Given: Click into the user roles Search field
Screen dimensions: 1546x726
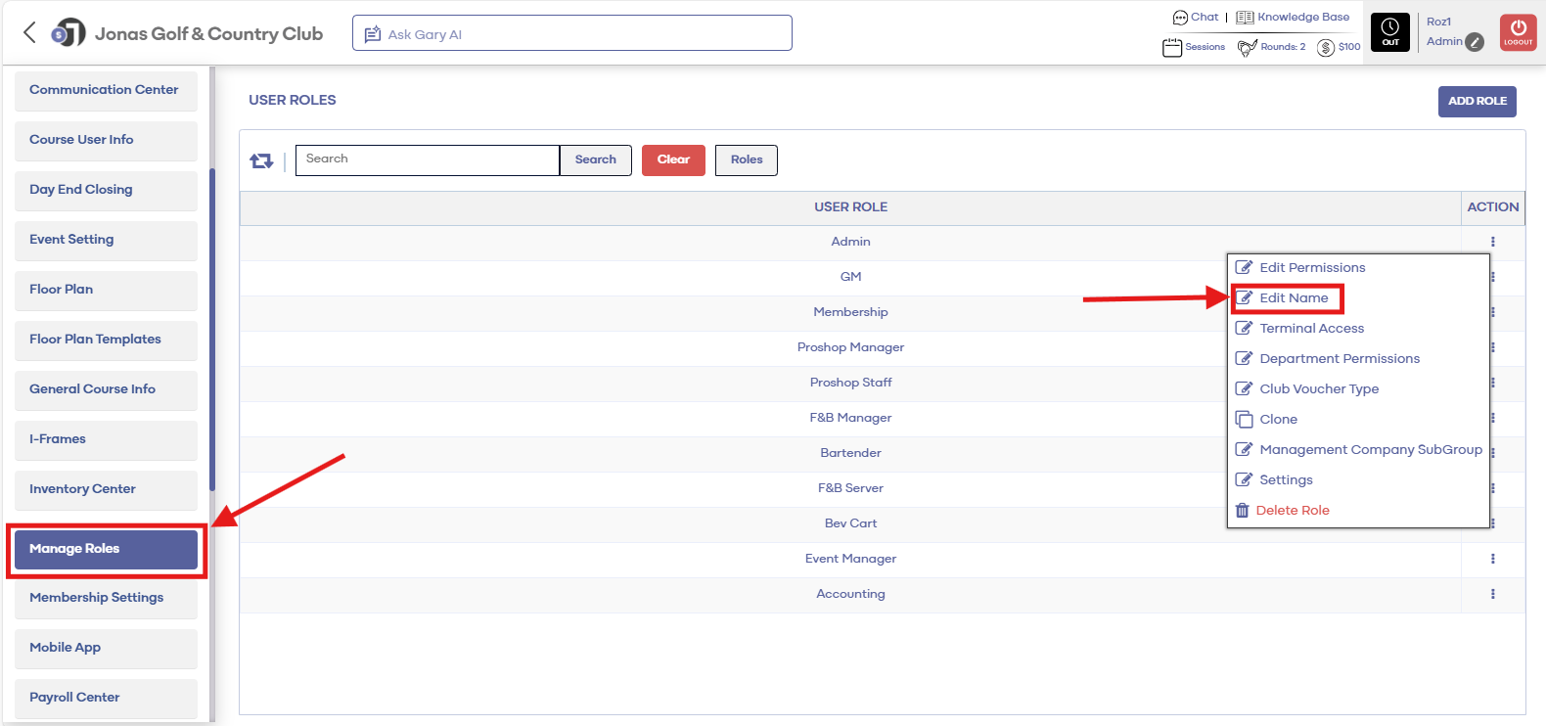Looking at the screenshot, I should [x=428, y=160].
